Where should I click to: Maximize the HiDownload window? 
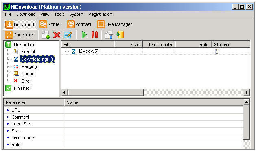242,7
